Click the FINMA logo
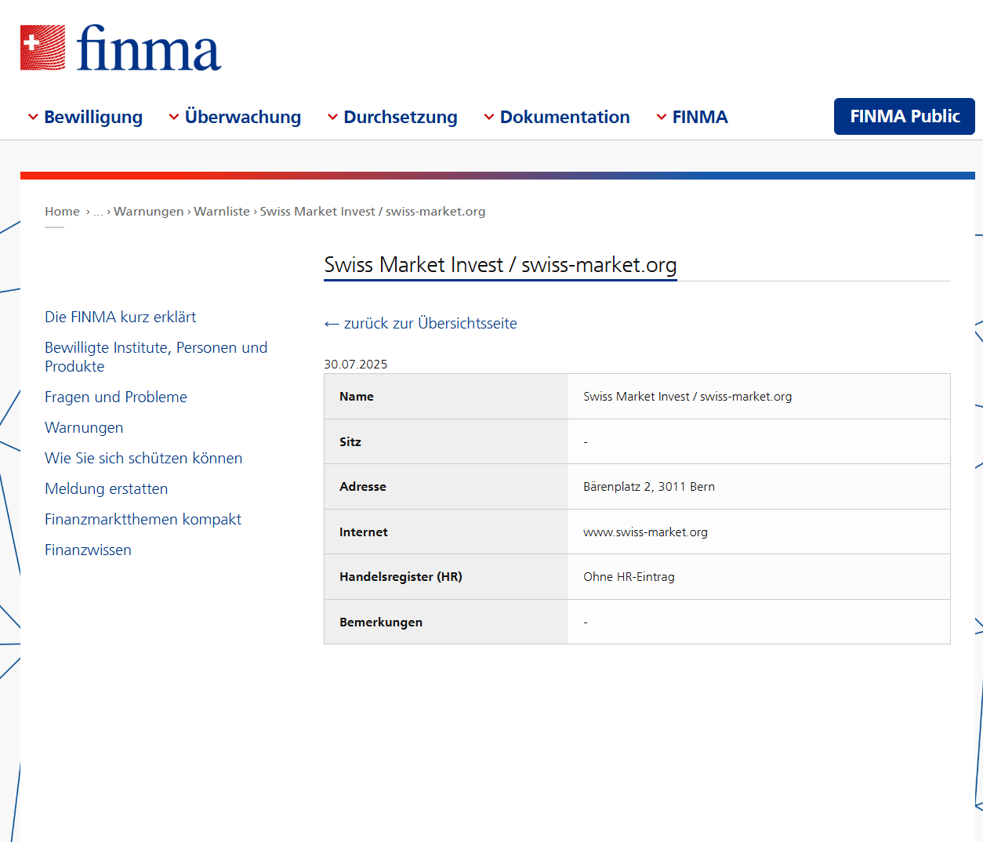Screen dimensions: 983x842 121,48
